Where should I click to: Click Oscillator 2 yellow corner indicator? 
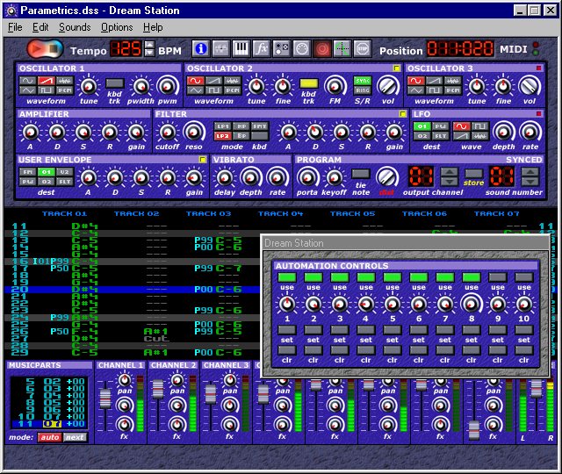point(396,68)
